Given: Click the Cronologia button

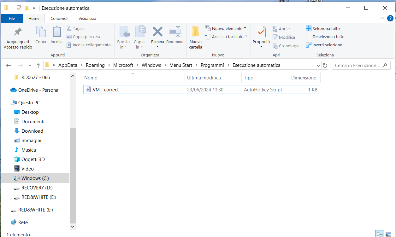Looking at the screenshot, I should 286,46.
